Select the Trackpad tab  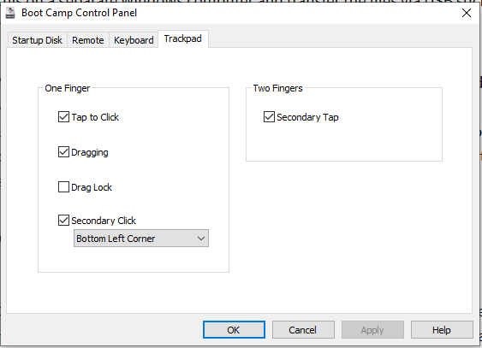pos(183,39)
